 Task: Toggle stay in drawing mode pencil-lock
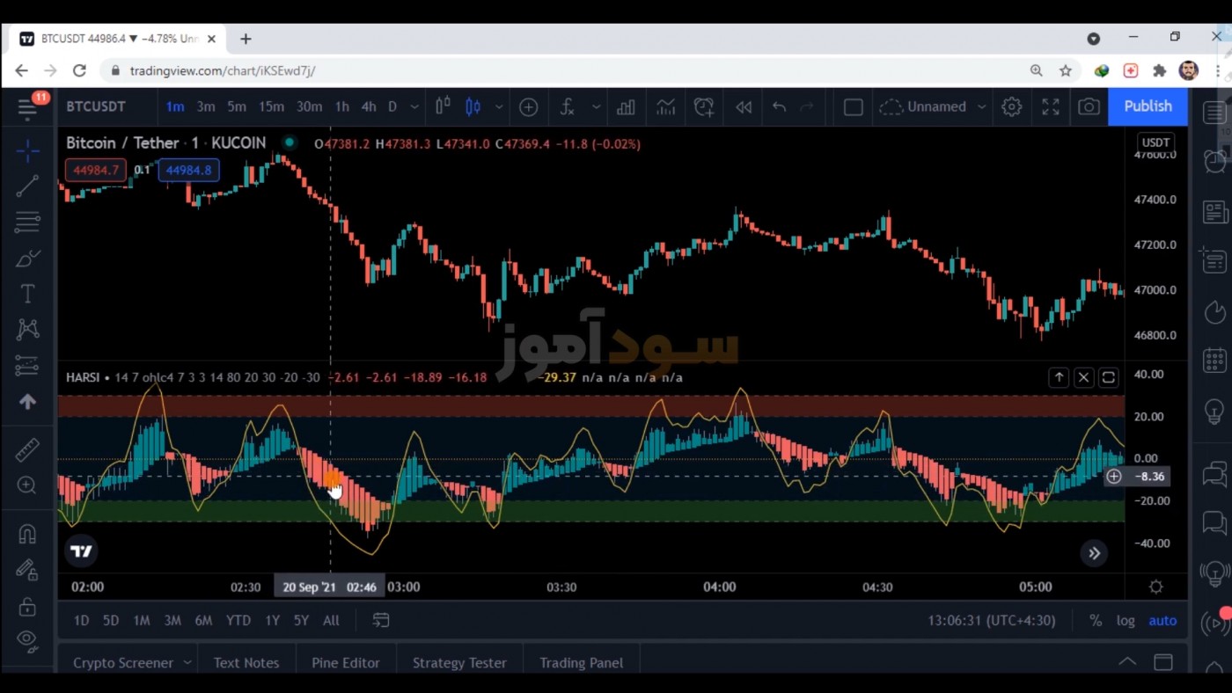(27, 570)
